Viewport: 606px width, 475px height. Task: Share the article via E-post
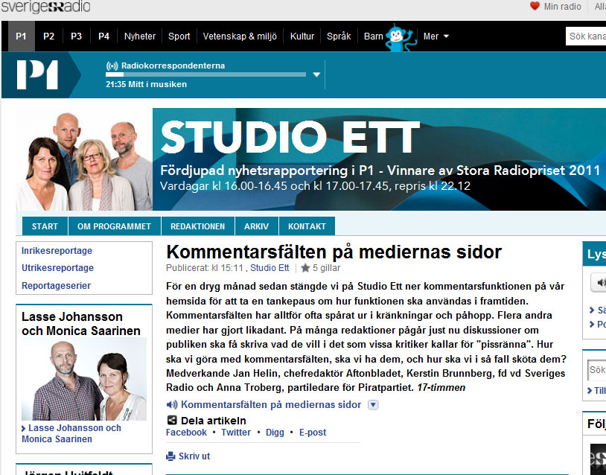tap(313, 433)
